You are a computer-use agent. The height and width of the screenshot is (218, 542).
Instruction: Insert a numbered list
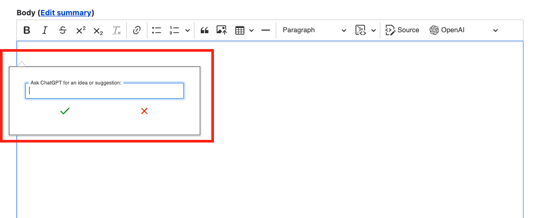point(174,30)
